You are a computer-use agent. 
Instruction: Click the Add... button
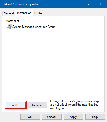point(16,105)
